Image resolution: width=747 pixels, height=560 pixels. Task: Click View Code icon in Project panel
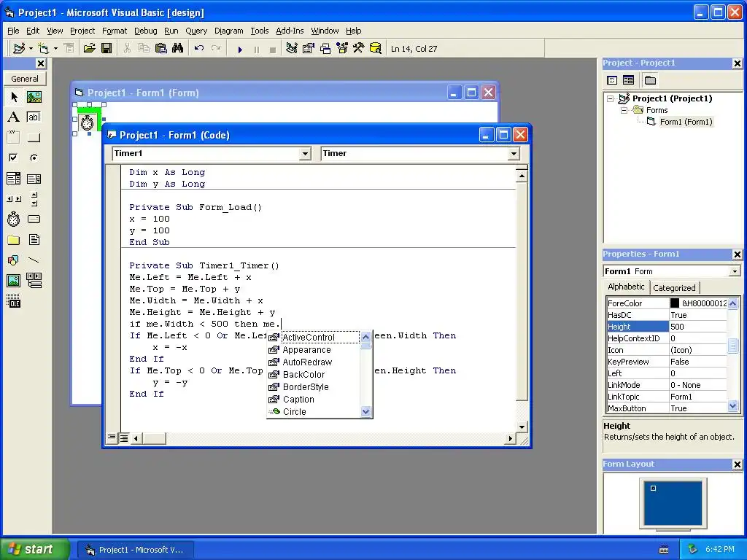[612, 80]
